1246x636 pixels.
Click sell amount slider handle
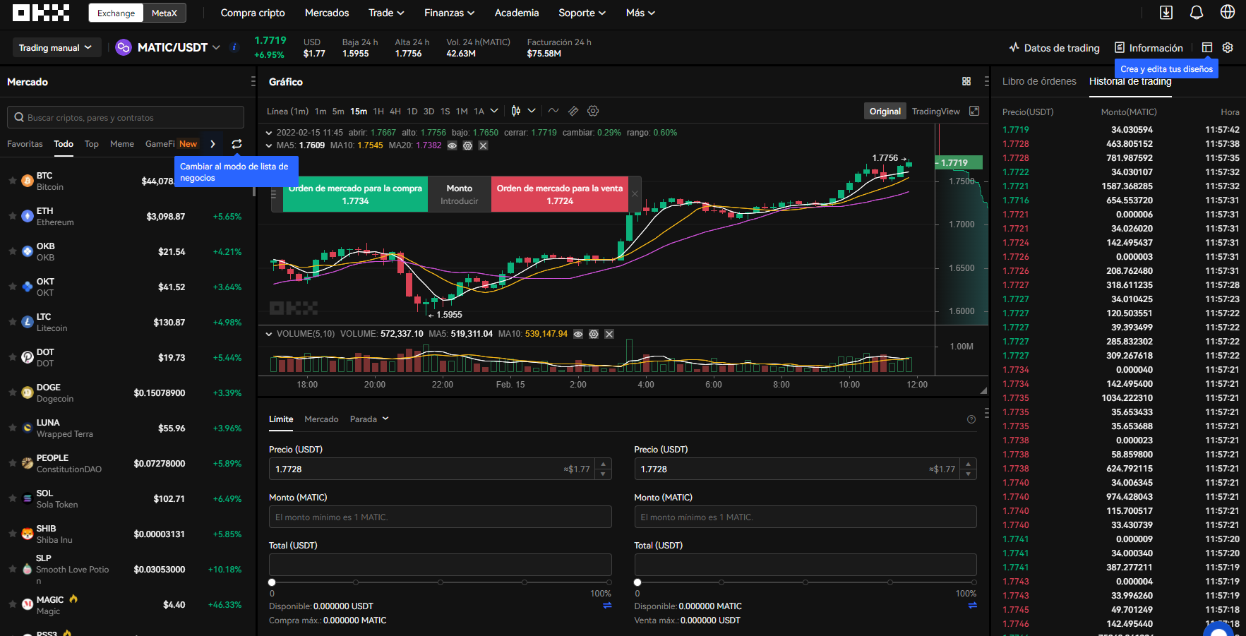tap(637, 582)
